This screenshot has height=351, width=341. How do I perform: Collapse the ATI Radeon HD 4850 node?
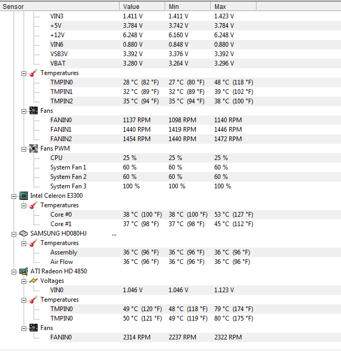point(14,272)
